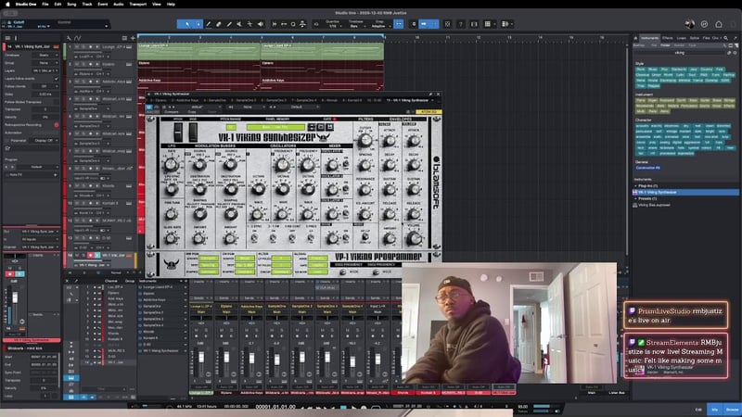Click the inspector info icon

[16, 38]
